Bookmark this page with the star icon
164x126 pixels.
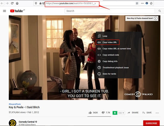[x=151, y=3]
